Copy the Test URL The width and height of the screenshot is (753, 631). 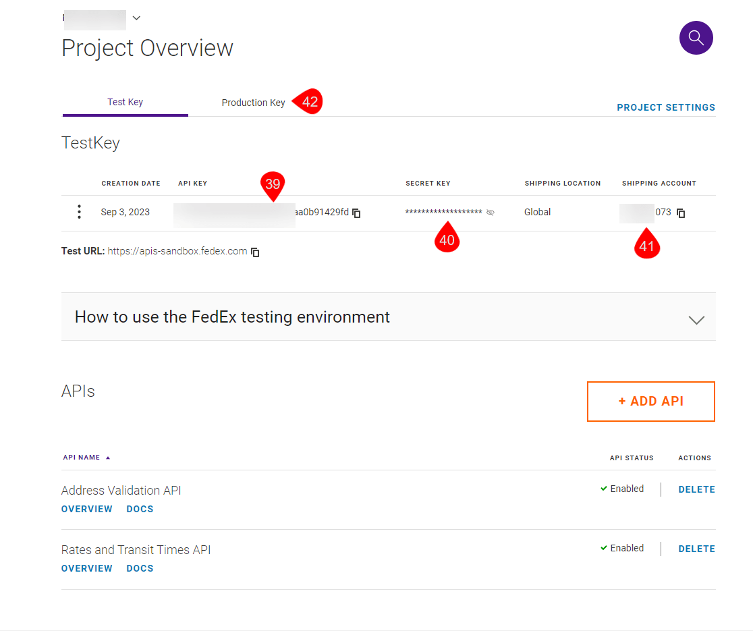[x=255, y=252]
